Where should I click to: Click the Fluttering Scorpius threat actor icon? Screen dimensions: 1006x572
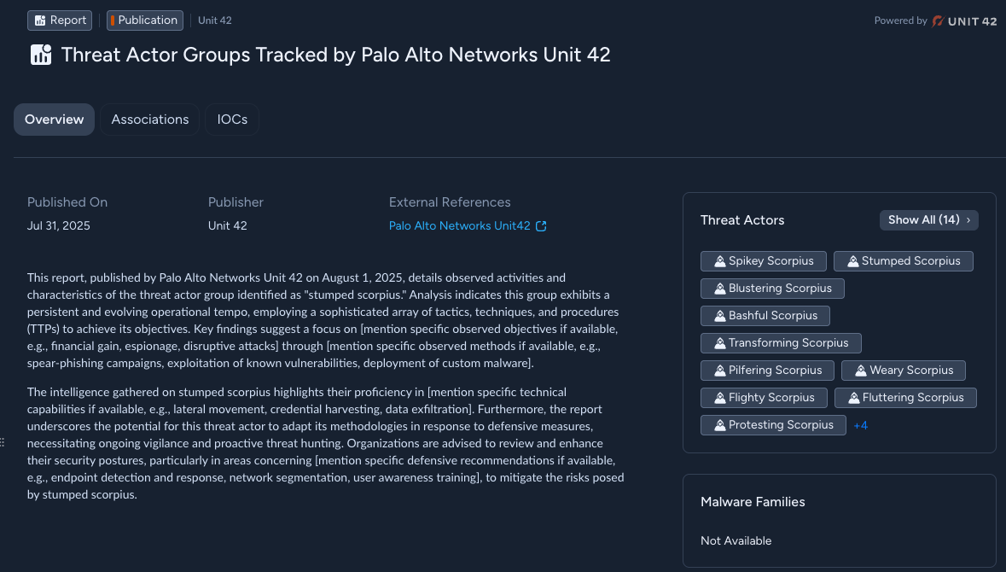coord(853,398)
